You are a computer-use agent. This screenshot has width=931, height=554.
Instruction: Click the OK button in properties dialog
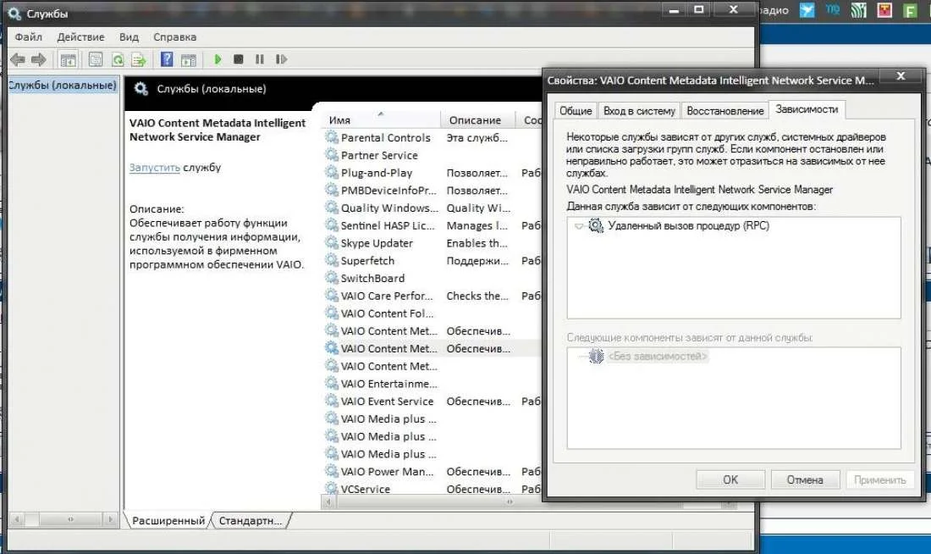[730, 479]
